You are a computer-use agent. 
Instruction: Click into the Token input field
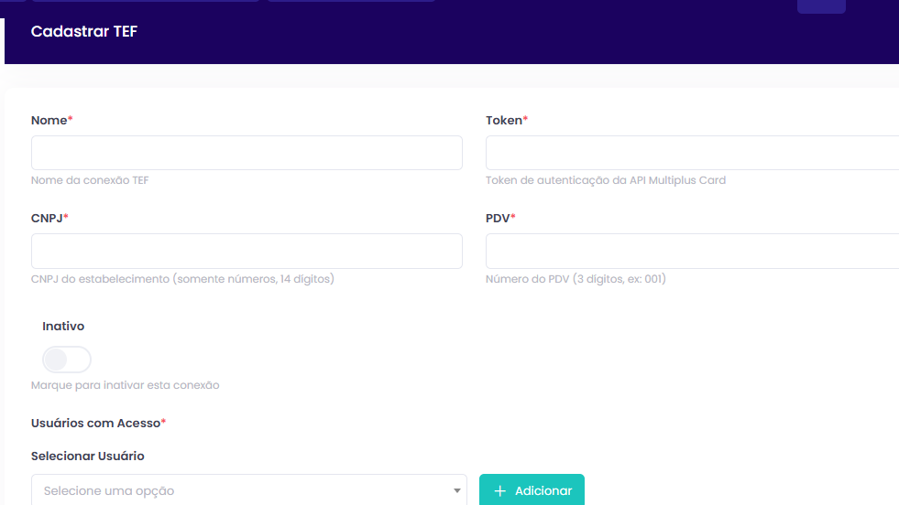click(x=692, y=153)
